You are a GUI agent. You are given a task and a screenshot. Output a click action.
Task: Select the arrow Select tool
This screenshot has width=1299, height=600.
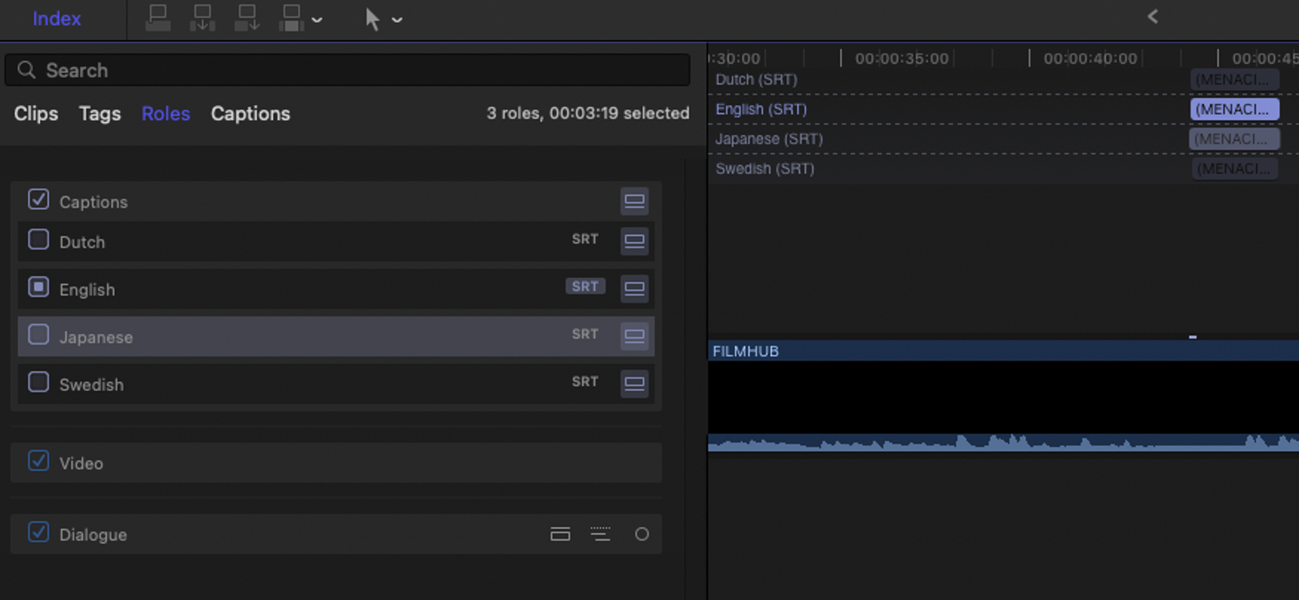pyautogui.click(x=373, y=19)
